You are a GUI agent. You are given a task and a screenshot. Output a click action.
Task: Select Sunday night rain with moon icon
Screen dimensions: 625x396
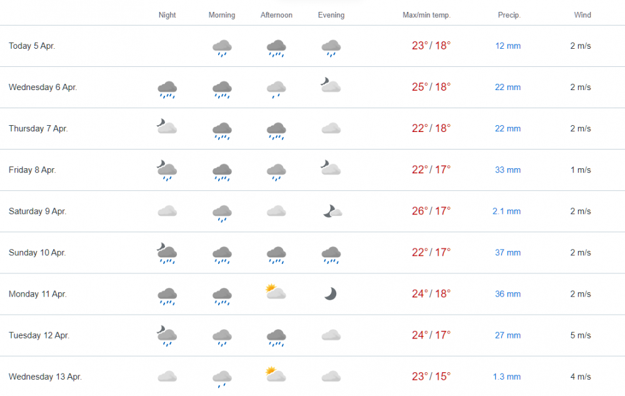click(x=167, y=253)
